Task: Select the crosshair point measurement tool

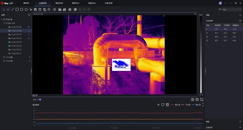Action: [8, 9]
